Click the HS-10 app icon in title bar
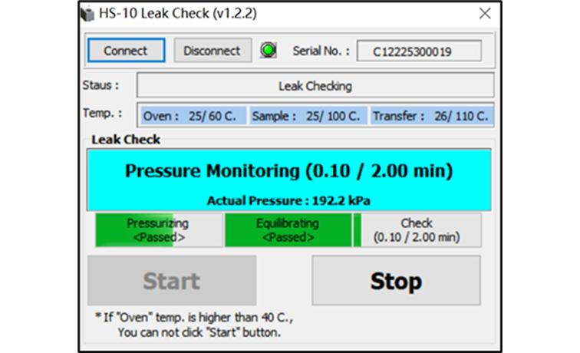 pyautogui.click(x=87, y=14)
